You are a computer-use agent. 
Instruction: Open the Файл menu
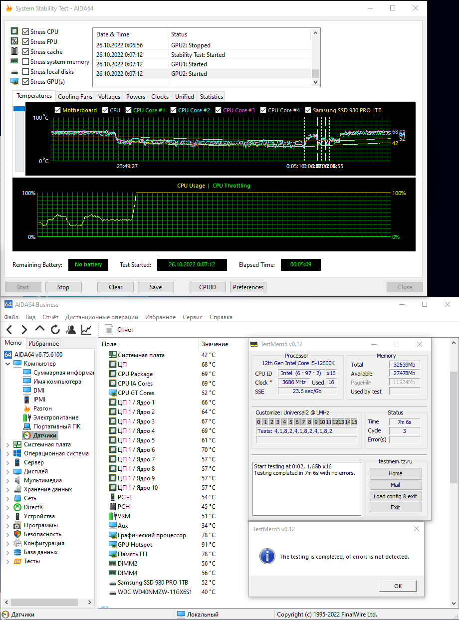coord(11,317)
